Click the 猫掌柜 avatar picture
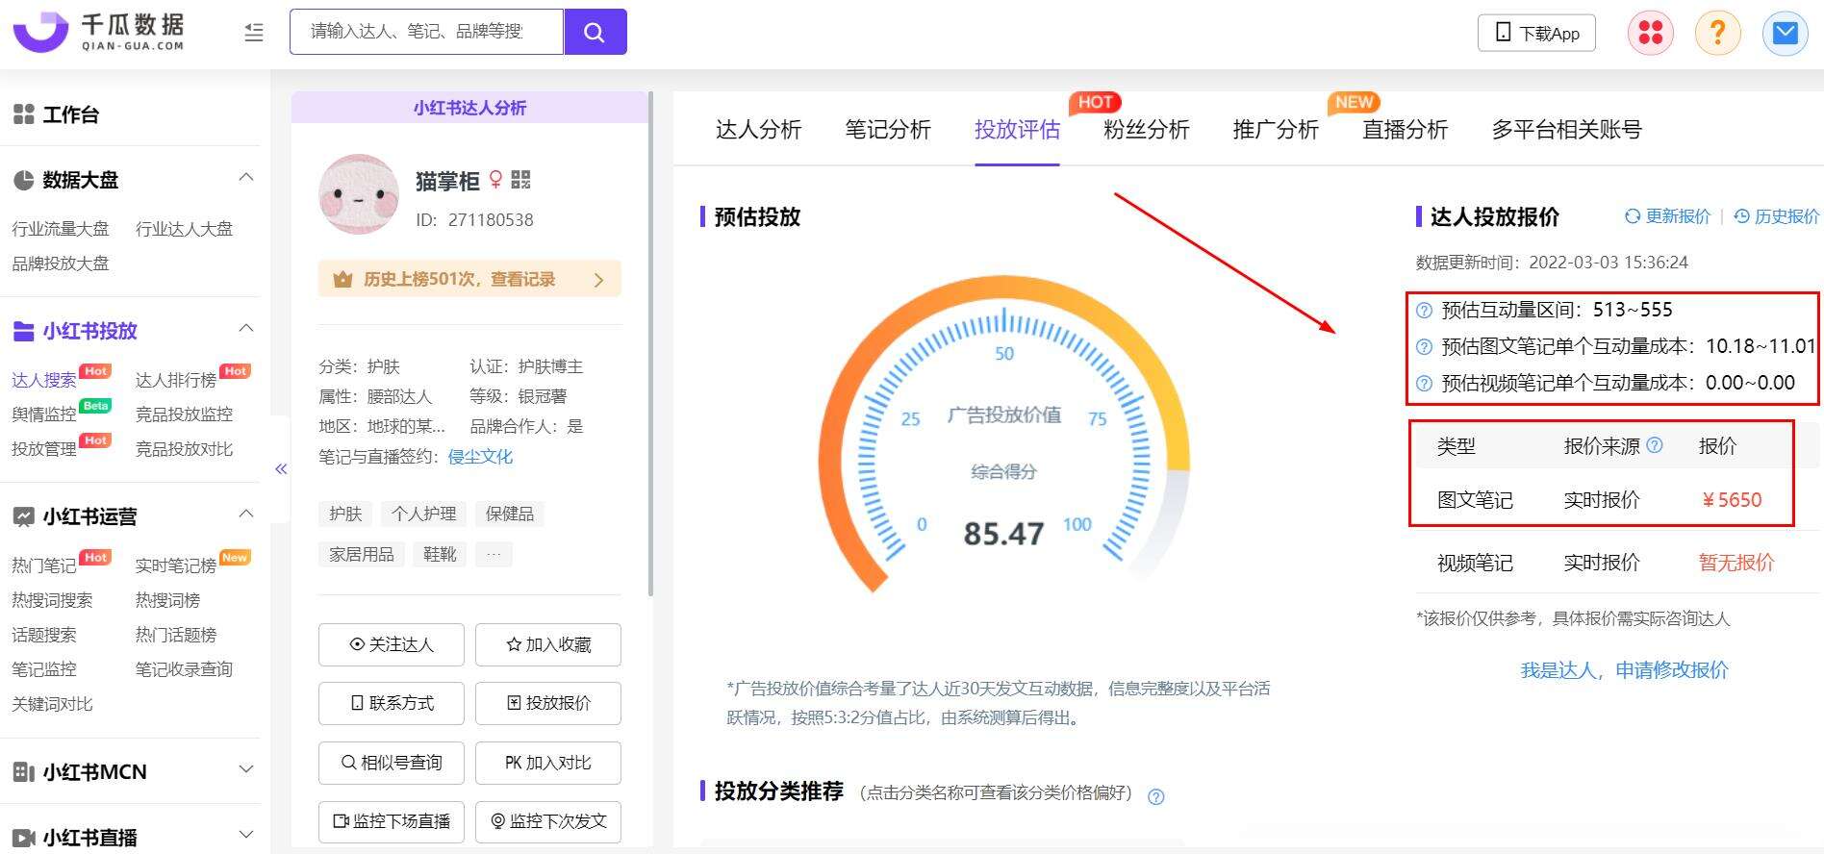The width and height of the screenshot is (1824, 854). point(359,194)
